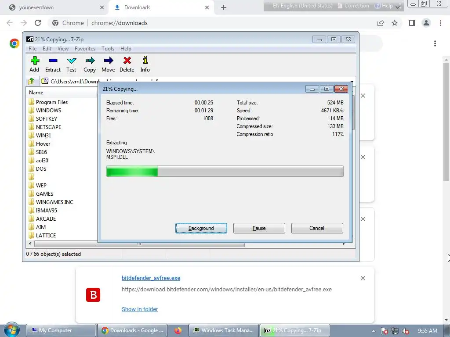Switch to My Computer in the taskbar
This screenshot has height=337, width=450.
pyautogui.click(x=61, y=330)
